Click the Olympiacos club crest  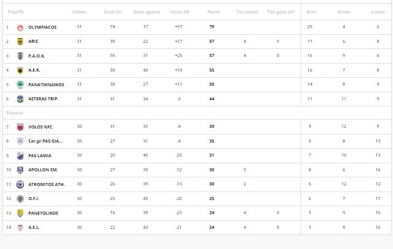coord(20,27)
